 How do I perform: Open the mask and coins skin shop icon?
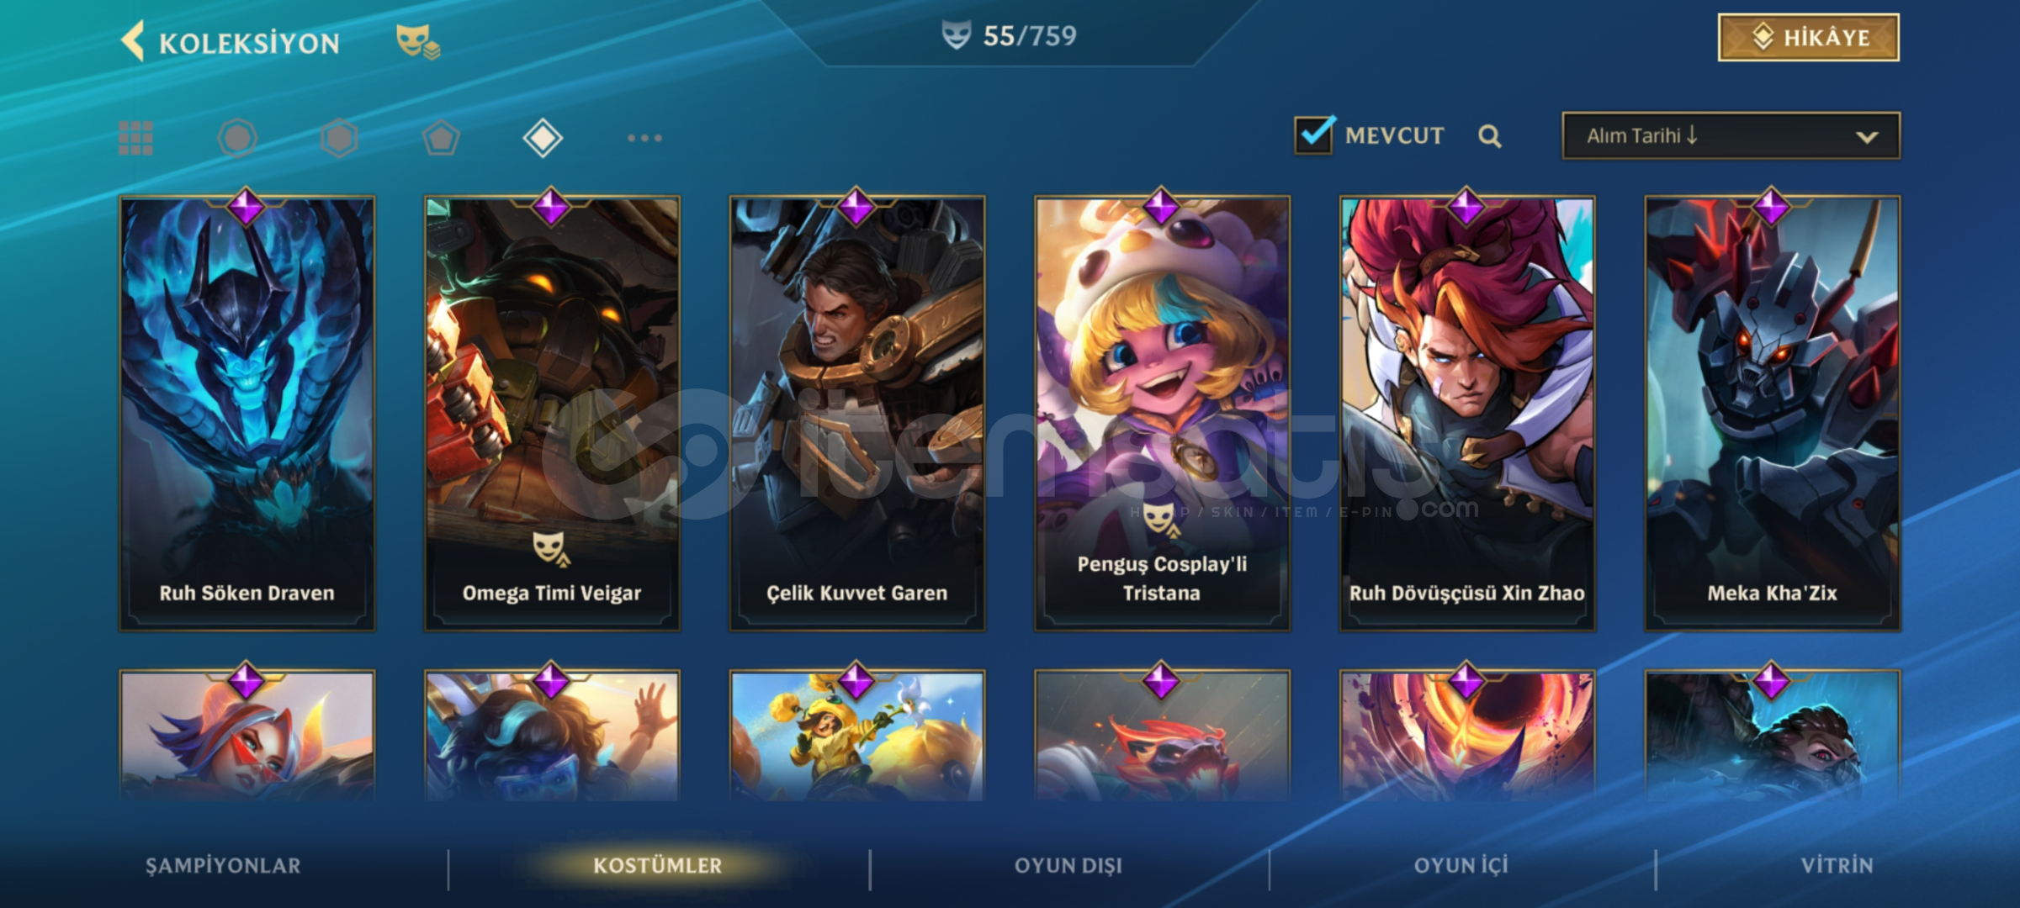coord(418,40)
